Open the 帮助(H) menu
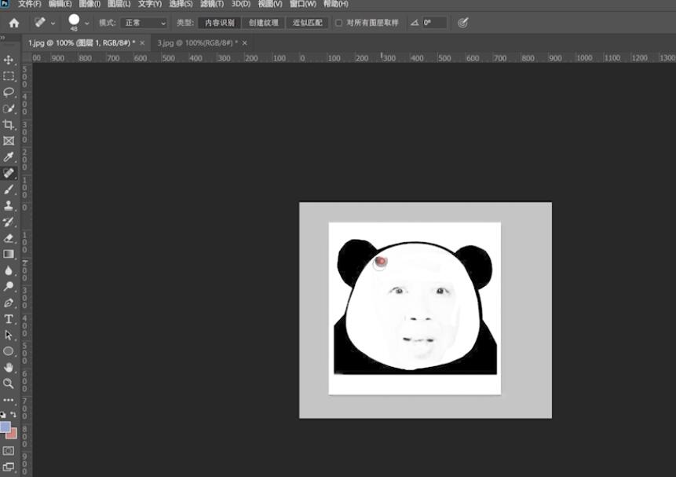The width and height of the screenshot is (676, 477). (x=335, y=4)
